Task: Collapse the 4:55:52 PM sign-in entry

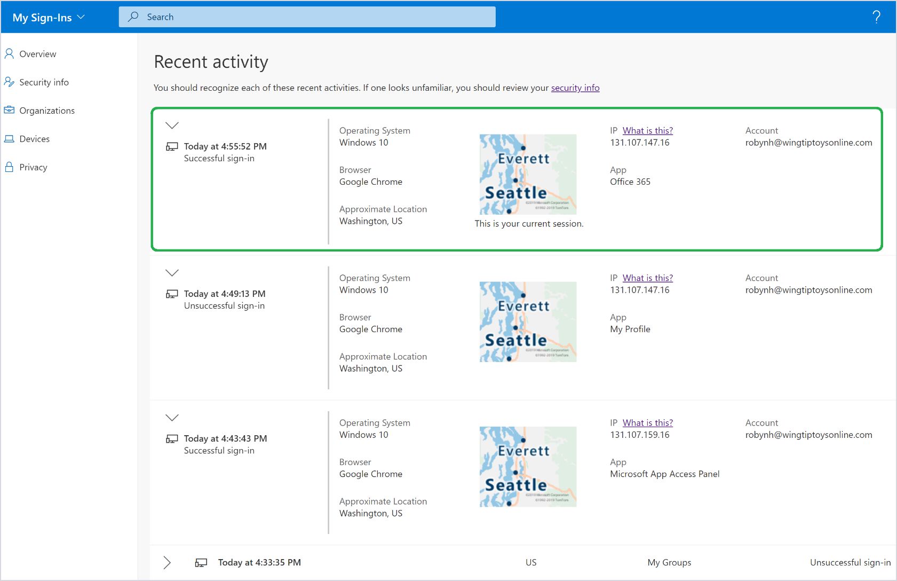Action: (x=172, y=125)
